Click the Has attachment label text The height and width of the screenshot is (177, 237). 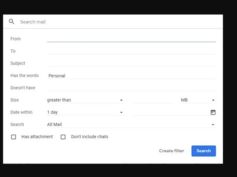[37, 137]
